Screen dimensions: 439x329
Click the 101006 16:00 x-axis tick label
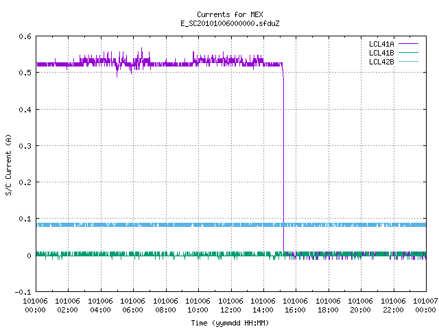[x=296, y=306]
